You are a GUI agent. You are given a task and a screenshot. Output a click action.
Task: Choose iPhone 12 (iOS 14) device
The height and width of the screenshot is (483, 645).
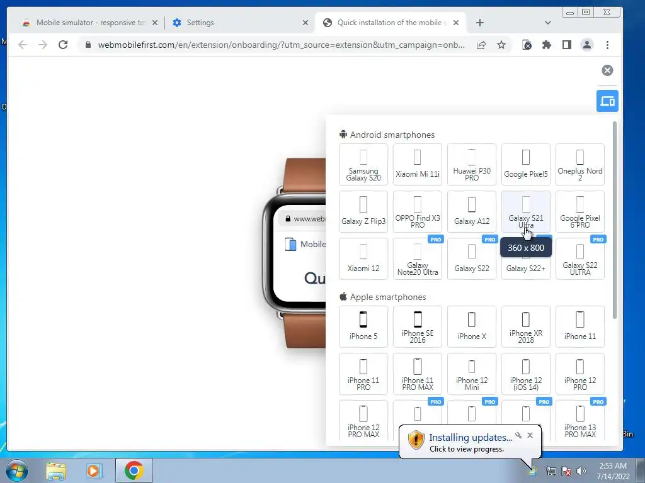526,374
